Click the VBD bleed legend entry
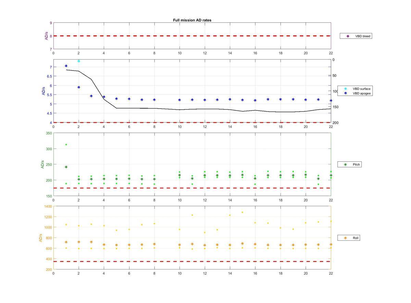This screenshot has width=411, height=303. (x=356, y=36)
